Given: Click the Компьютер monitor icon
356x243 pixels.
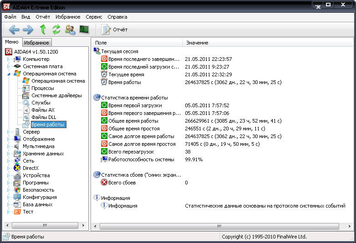Looking at the screenshot, I should pyautogui.click(x=17, y=59).
